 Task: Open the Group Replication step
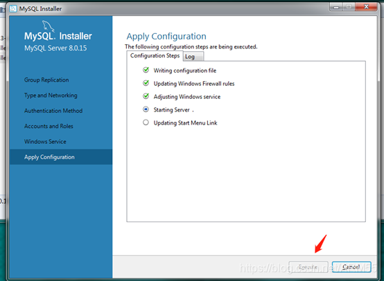[46, 80]
